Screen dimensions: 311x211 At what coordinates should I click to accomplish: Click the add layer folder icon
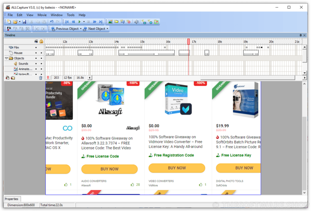(13, 78)
